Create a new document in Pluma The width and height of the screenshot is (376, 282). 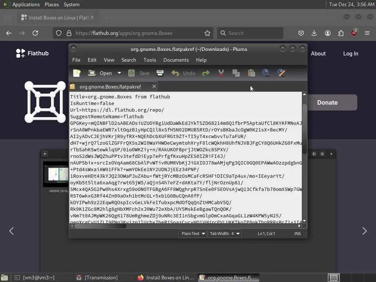(x=77, y=73)
